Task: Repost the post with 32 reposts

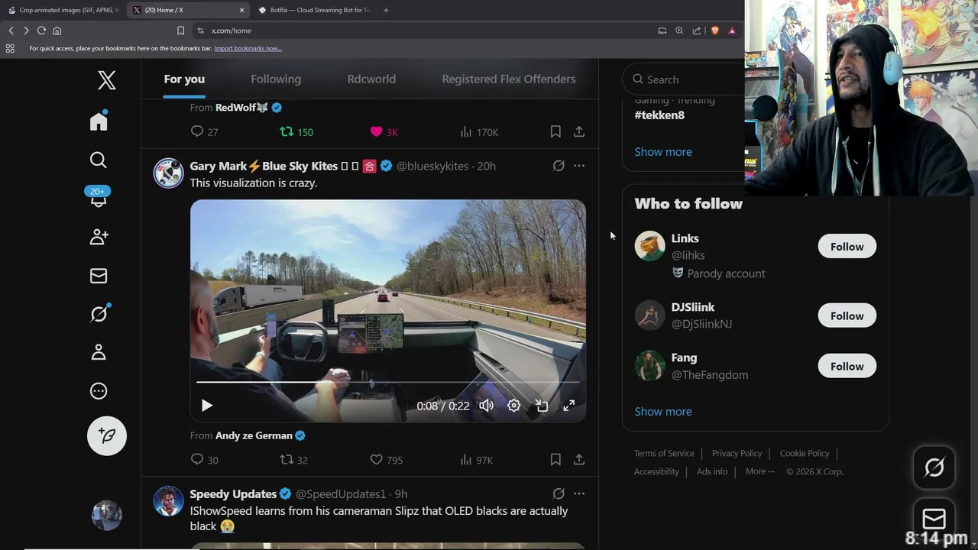Action: click(293, 459)
